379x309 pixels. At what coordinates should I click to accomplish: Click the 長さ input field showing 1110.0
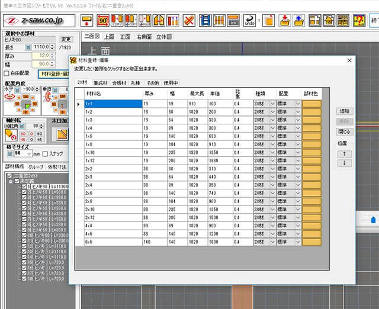point(41,47)
